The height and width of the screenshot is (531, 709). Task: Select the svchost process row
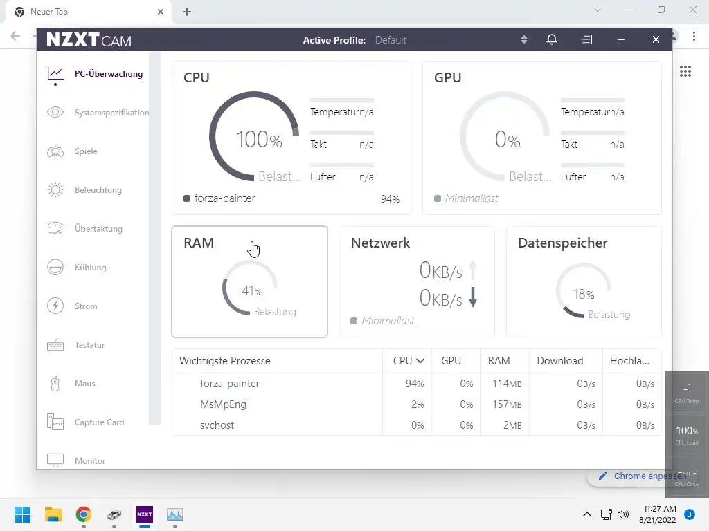point(416,425)
